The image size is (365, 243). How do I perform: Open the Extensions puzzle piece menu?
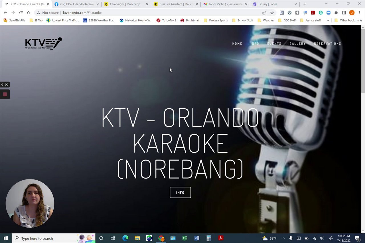(x=336, y=13)
